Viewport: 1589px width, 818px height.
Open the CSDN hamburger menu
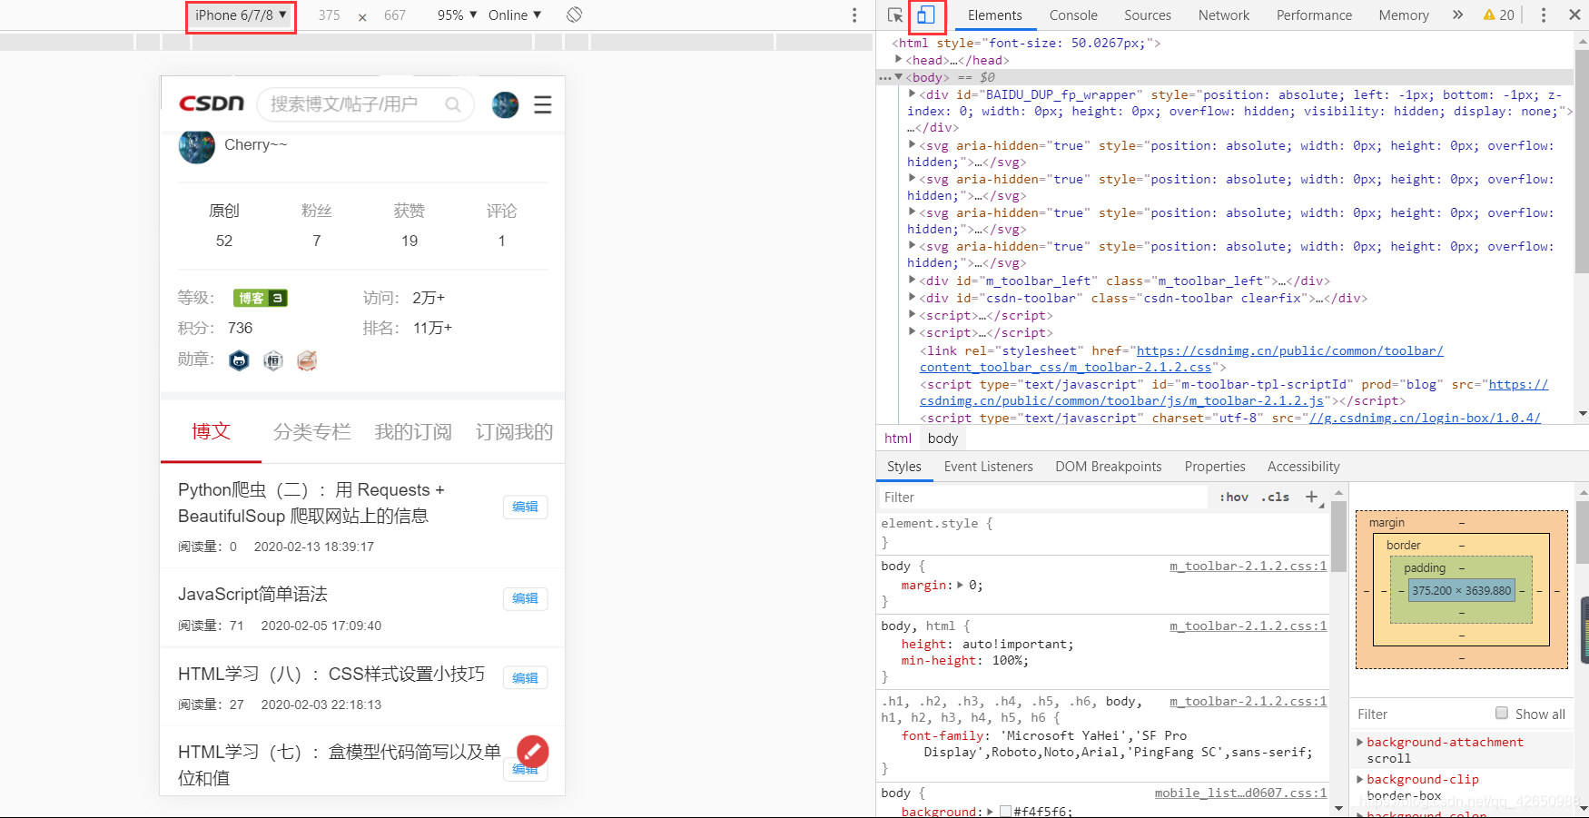click(543, 105)
